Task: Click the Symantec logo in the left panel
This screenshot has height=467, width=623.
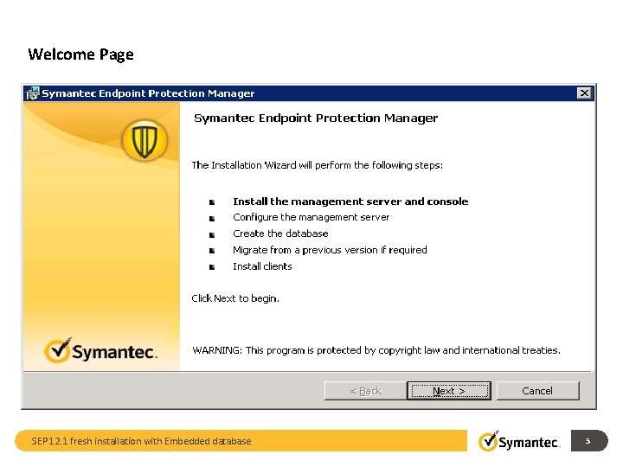Action: [x=100, y=350]
